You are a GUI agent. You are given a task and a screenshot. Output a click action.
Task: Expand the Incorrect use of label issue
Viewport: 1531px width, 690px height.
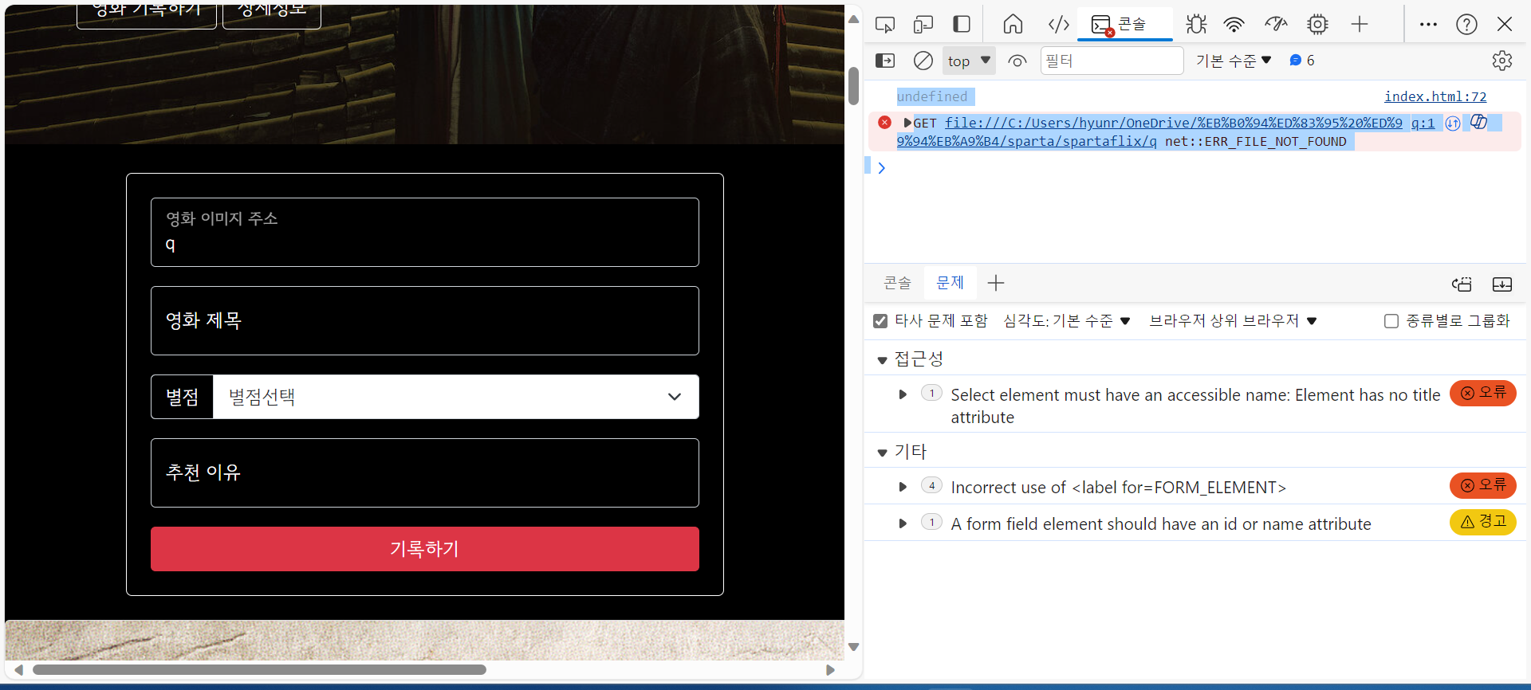pos(903,487)
